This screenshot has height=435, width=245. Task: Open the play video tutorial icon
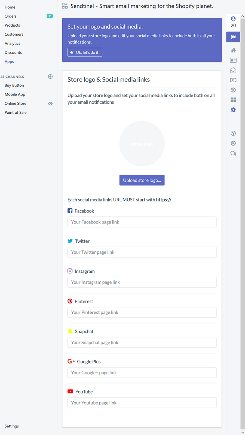233,143
